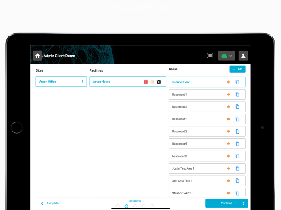Click orange arrow on basement 9 row
Screen dimensions: 281x210
tap(228, 156)
